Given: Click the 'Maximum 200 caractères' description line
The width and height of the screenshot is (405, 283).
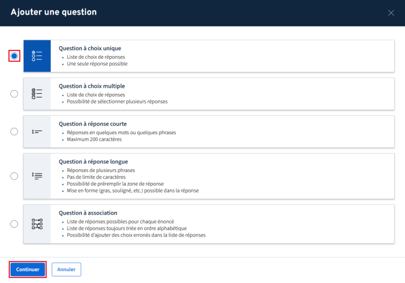Looking at the screenshot, I should click(x=93, y=139).
